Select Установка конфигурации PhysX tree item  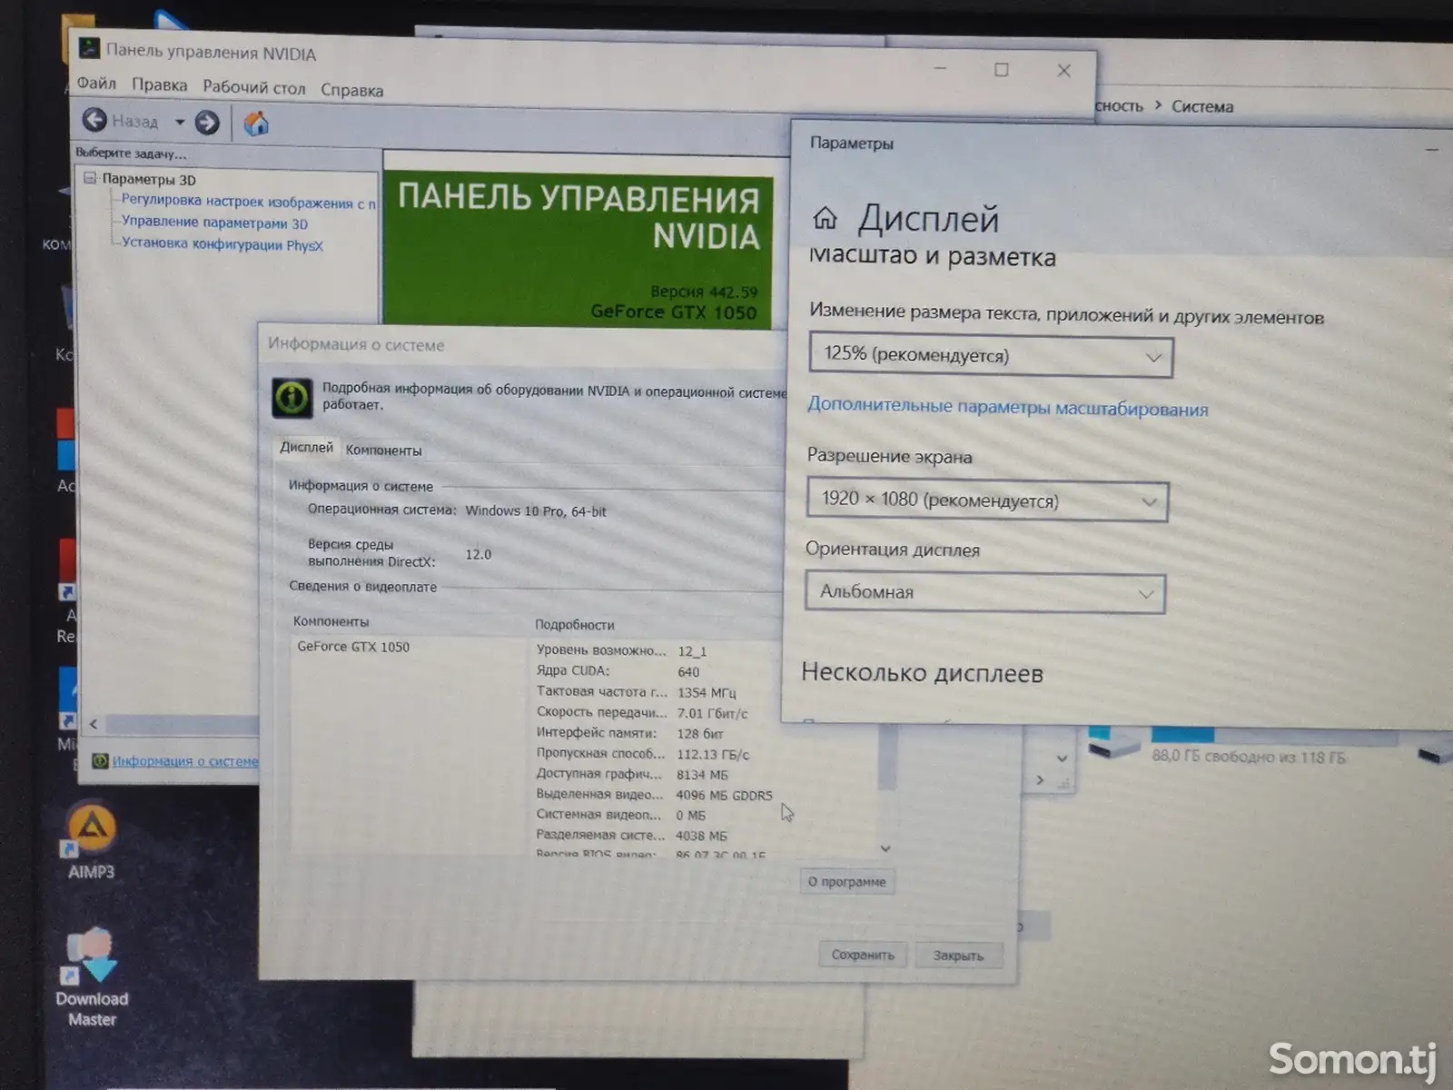tap(222, 243)
